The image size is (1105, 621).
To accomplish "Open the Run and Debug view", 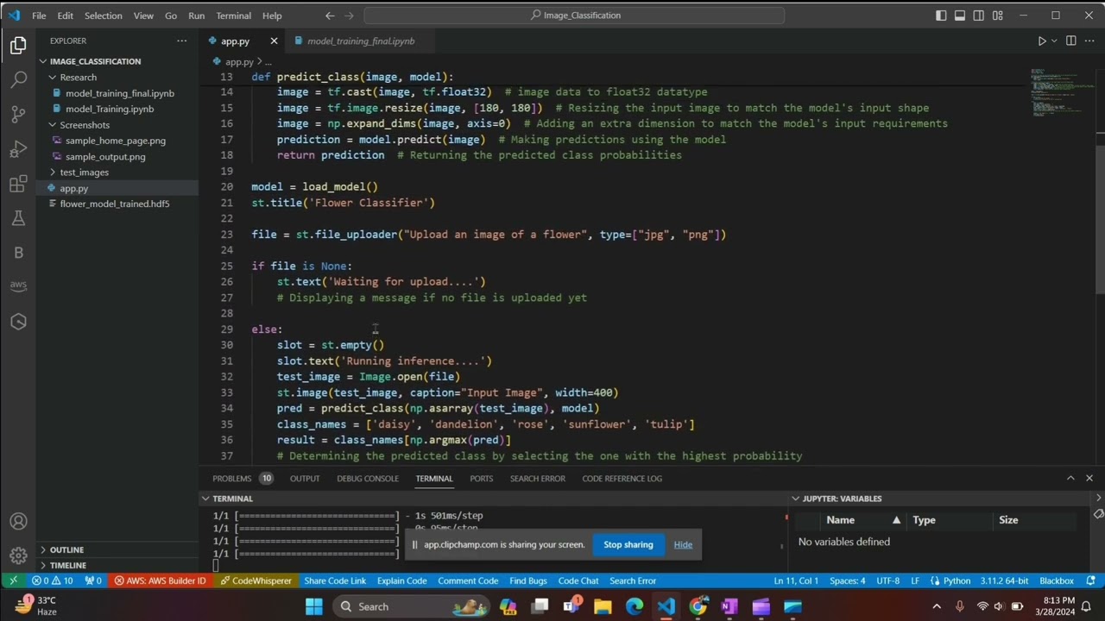I will point(18,149).
